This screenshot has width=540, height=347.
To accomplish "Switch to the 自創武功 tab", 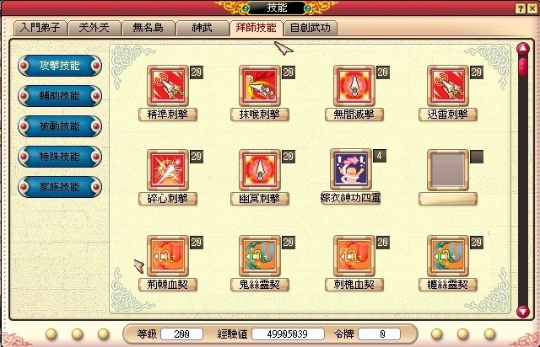I will 310,28.
